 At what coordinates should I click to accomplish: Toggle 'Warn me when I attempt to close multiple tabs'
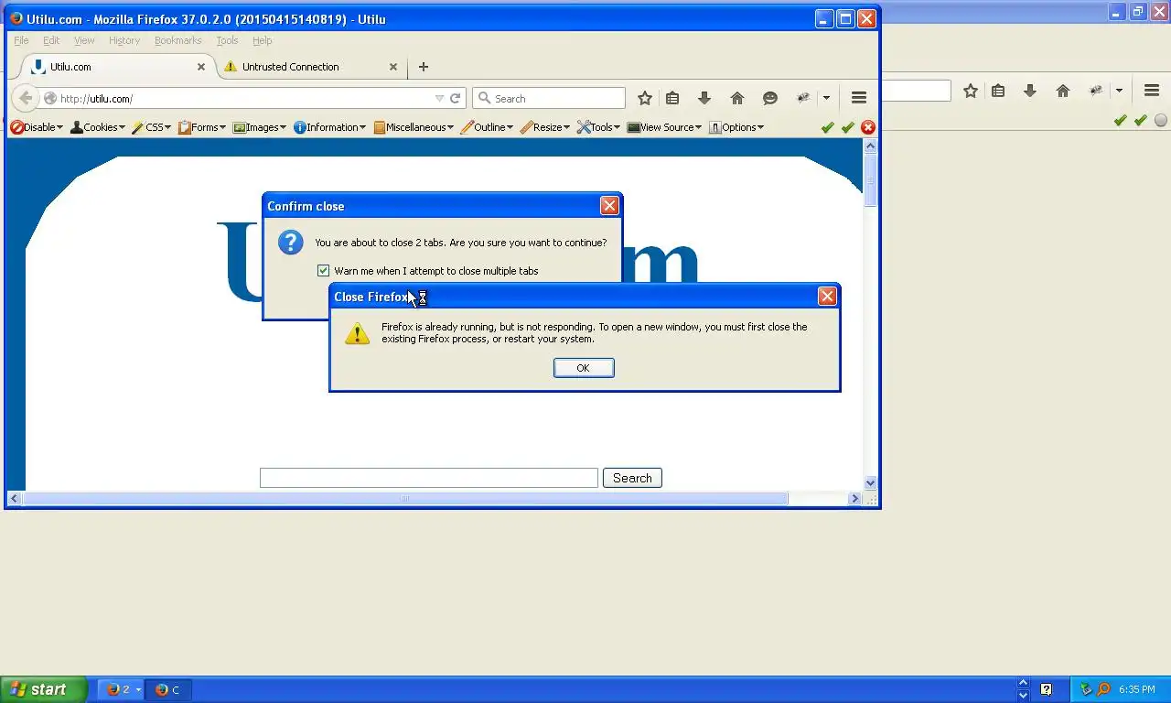(323, 271)
